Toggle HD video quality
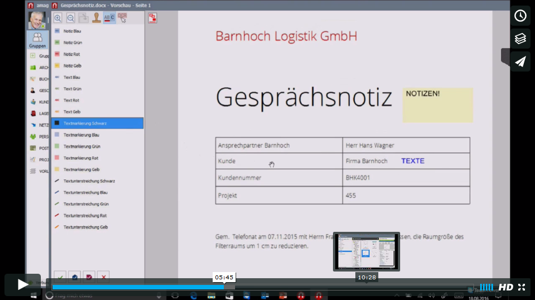The height and width of the screenshot is (300, 535). point(506,287)
